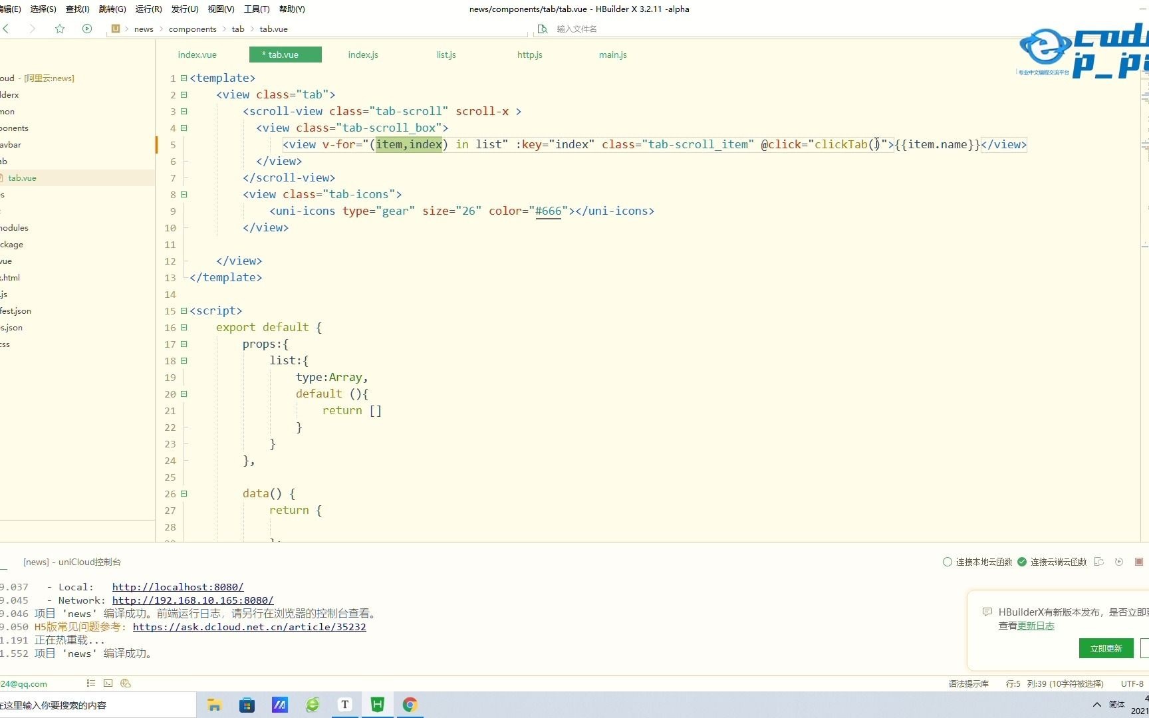This screenshot has height=718, width=1149.
Task: Switch to the main.js tab
Action: (x=613, y=55)
